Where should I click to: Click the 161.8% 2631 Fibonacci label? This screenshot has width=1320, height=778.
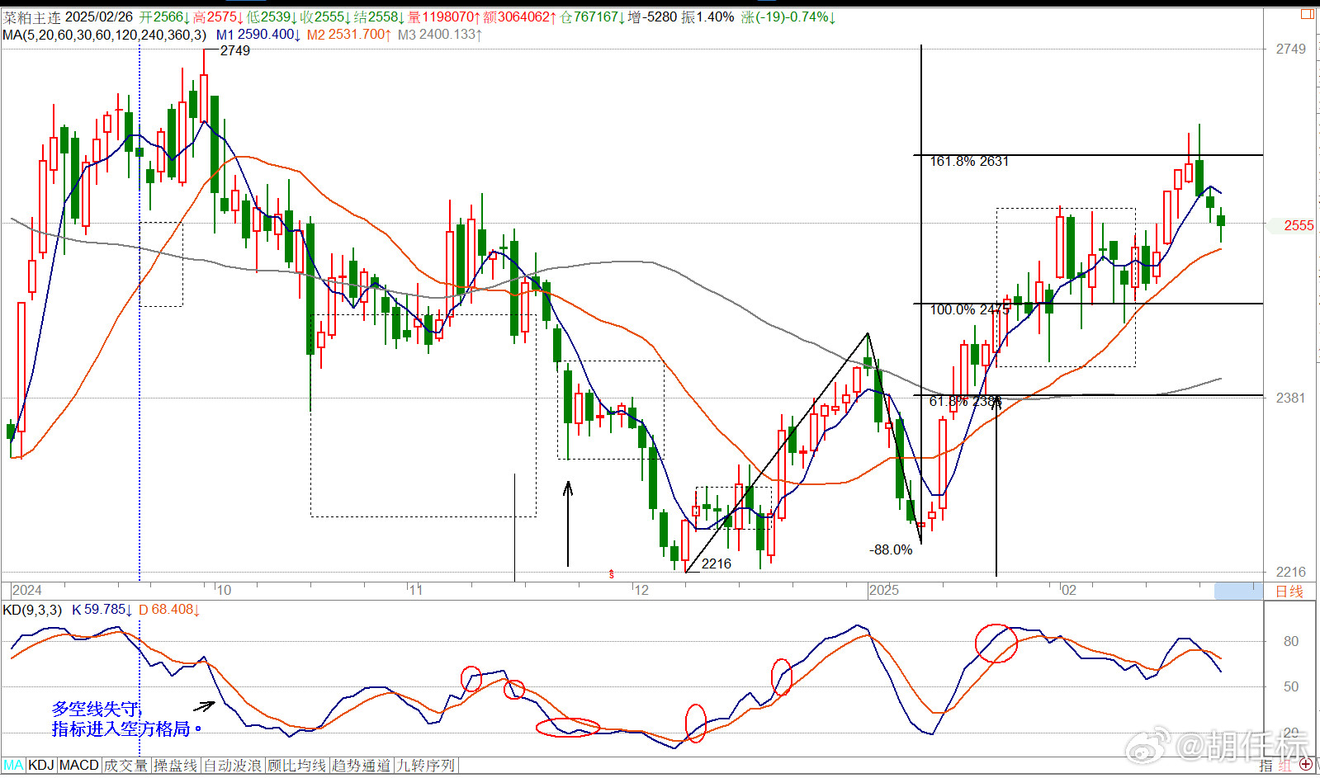point(969,162)
